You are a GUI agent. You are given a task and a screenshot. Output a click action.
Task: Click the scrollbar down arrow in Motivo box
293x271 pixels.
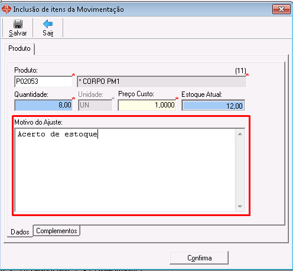point(240,207)
